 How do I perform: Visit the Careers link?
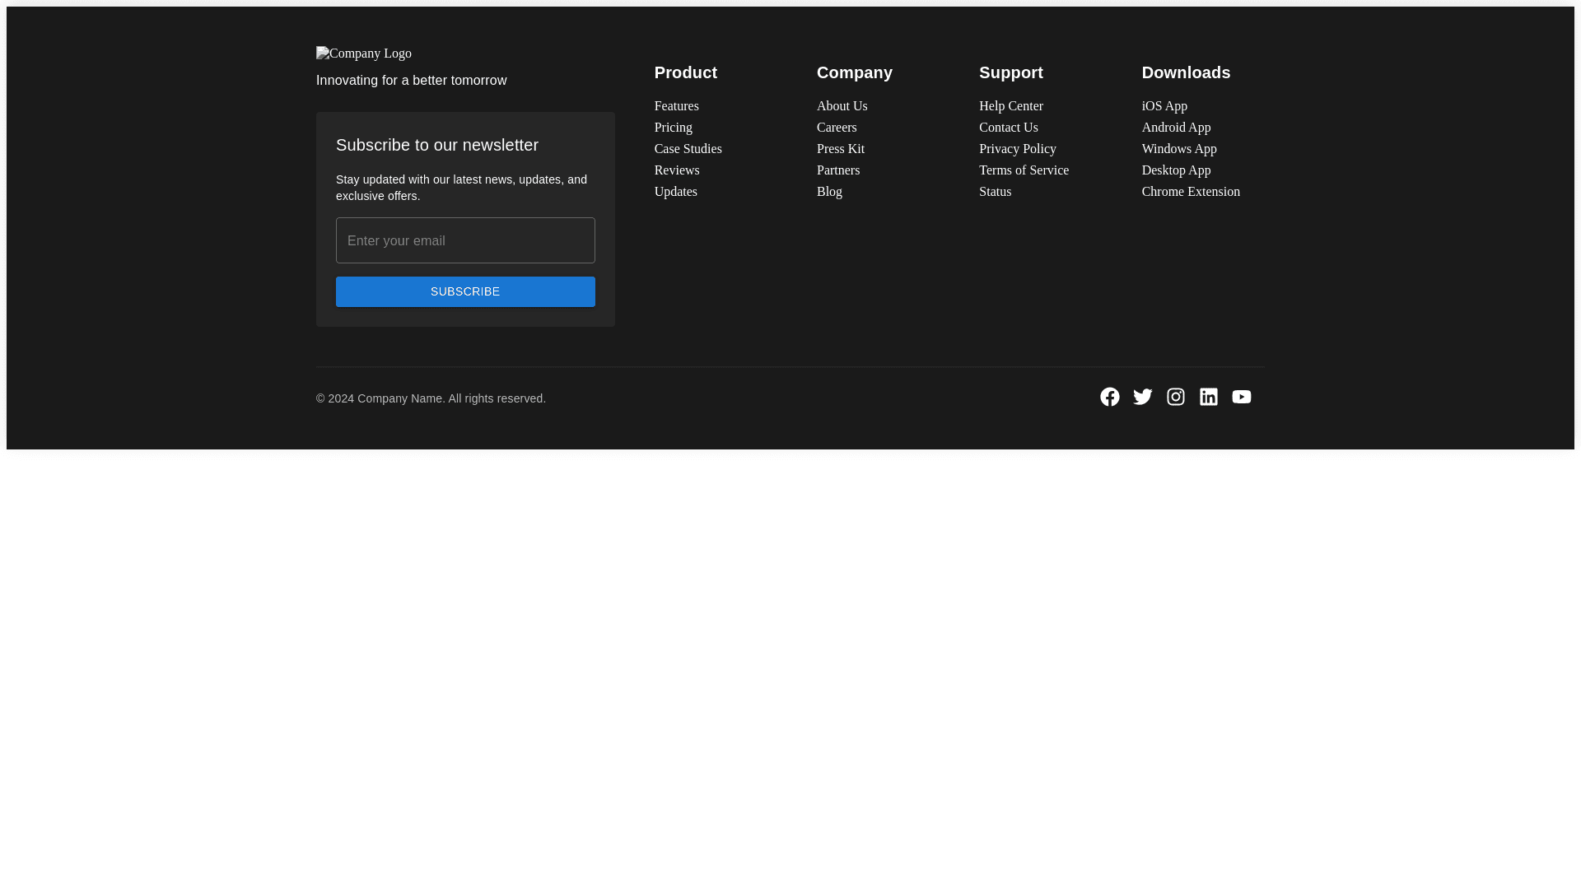click(837, 128)
